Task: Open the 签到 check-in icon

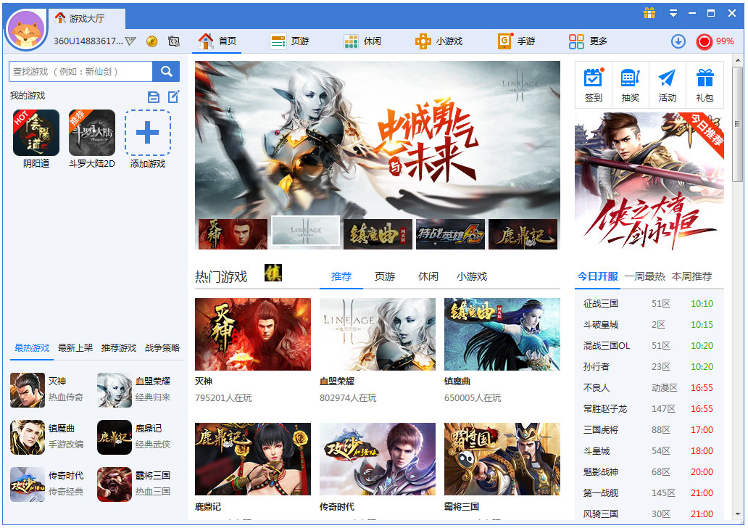Action: [x=593, y=85]
